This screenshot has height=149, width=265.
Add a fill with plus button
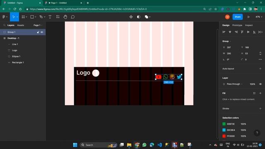260,93
